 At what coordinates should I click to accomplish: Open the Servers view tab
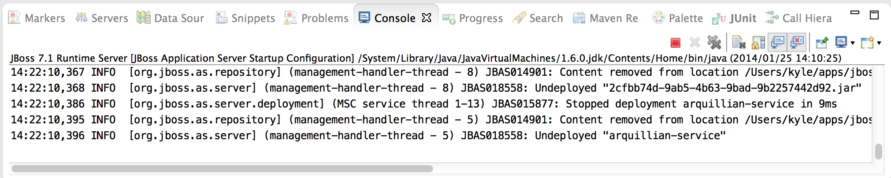point(102,18)
